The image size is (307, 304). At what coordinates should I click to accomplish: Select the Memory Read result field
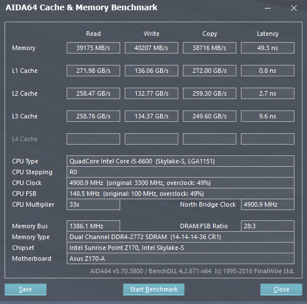point(93,48)
